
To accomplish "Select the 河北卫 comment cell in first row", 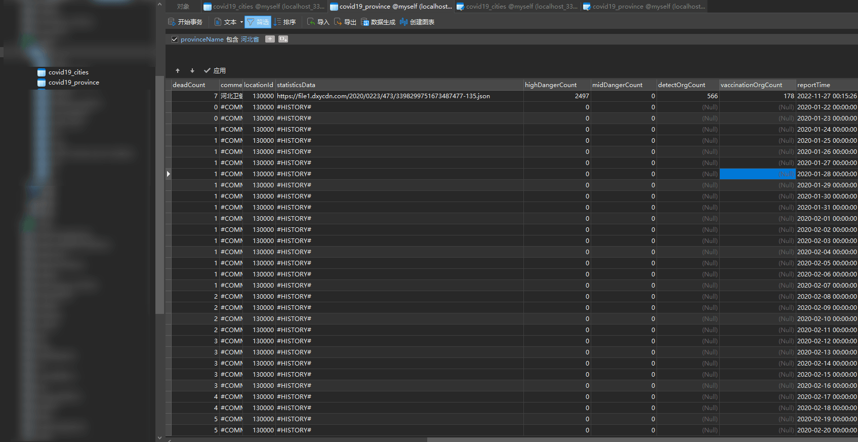I will click(x=231, y=96).
